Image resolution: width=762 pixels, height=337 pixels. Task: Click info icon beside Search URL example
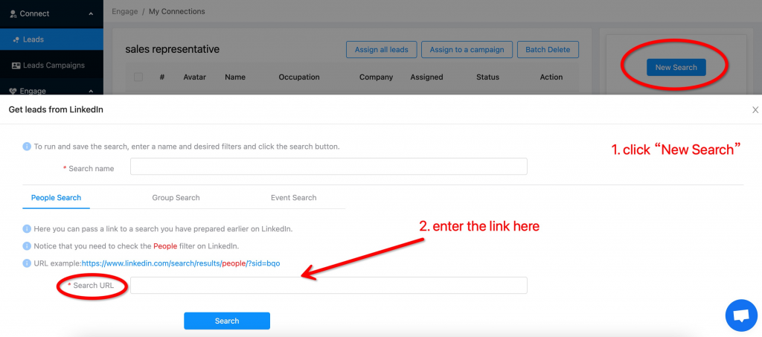point(27,263)
